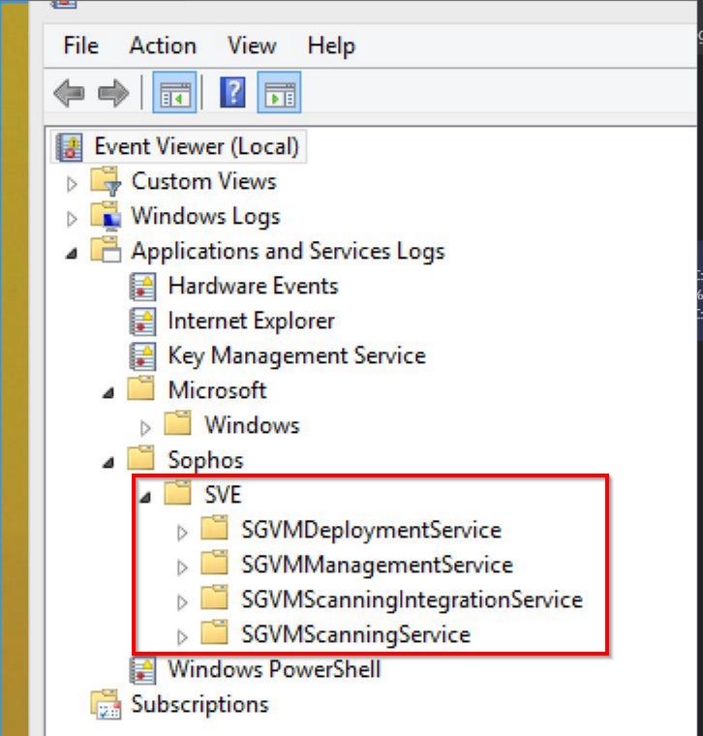Click the Back arrow toolbar icon
The height and width of the screenshot is (736, 703).
tap(69, 93)
